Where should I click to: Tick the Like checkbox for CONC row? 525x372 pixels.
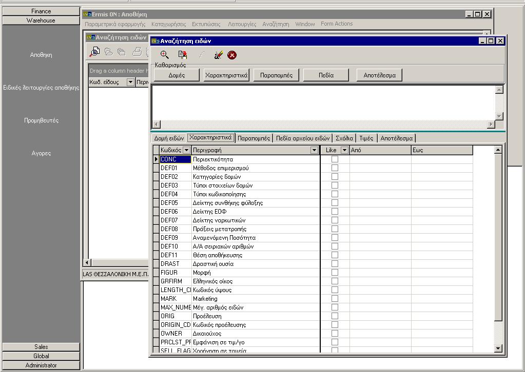pos(335,159)
